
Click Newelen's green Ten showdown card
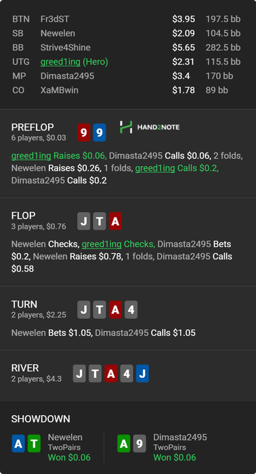(x=34, y=444)
